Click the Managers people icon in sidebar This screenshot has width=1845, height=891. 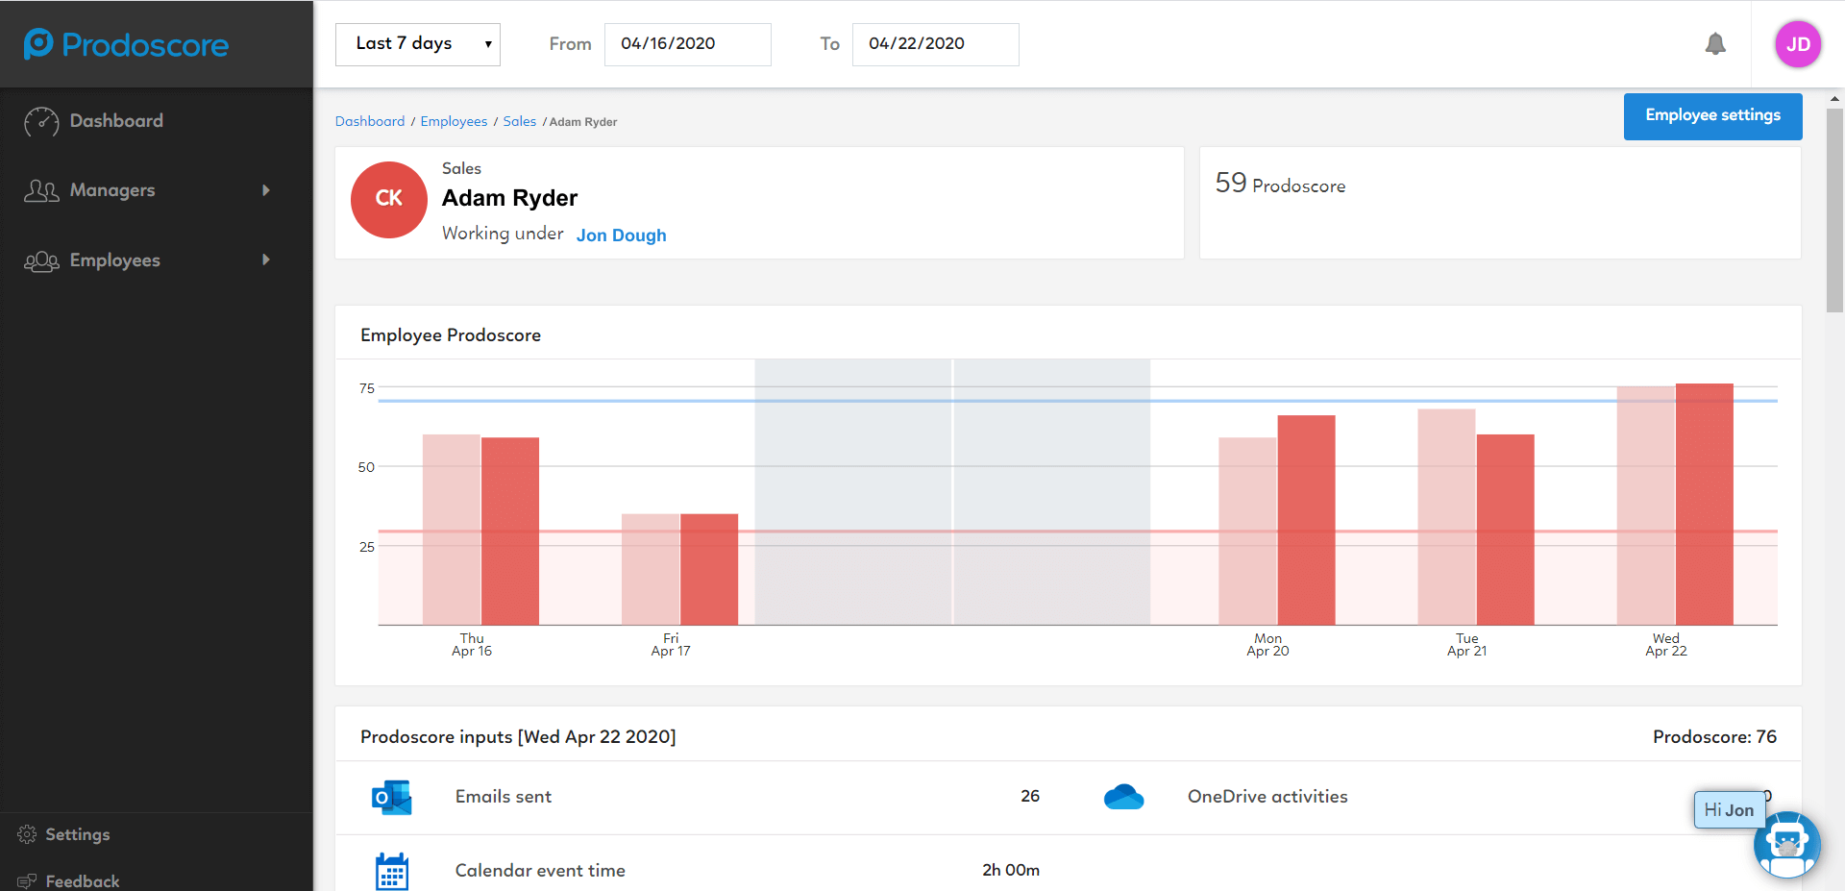pyautogui.click(x=40, y=190)
